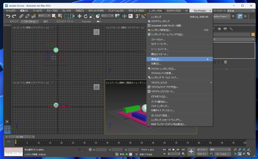Click the pivot point center icon
The image size is (258, 159).
(117, 16)
